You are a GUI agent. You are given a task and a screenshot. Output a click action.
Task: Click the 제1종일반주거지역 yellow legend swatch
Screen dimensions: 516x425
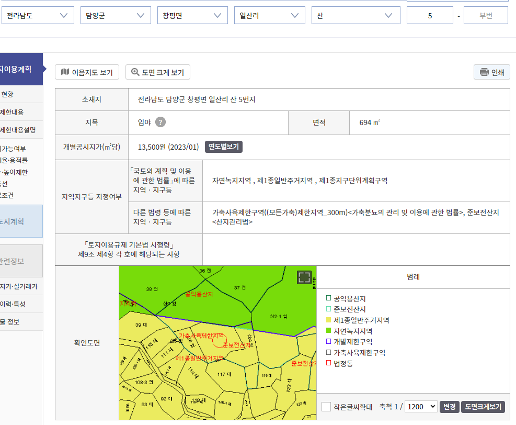[x=328, y=320]
